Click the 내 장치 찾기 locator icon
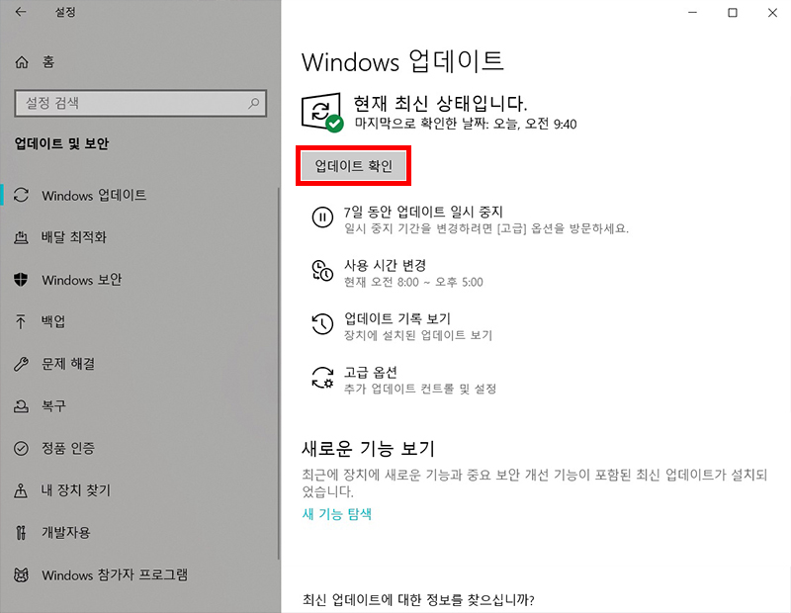 (x=21, y=489)
